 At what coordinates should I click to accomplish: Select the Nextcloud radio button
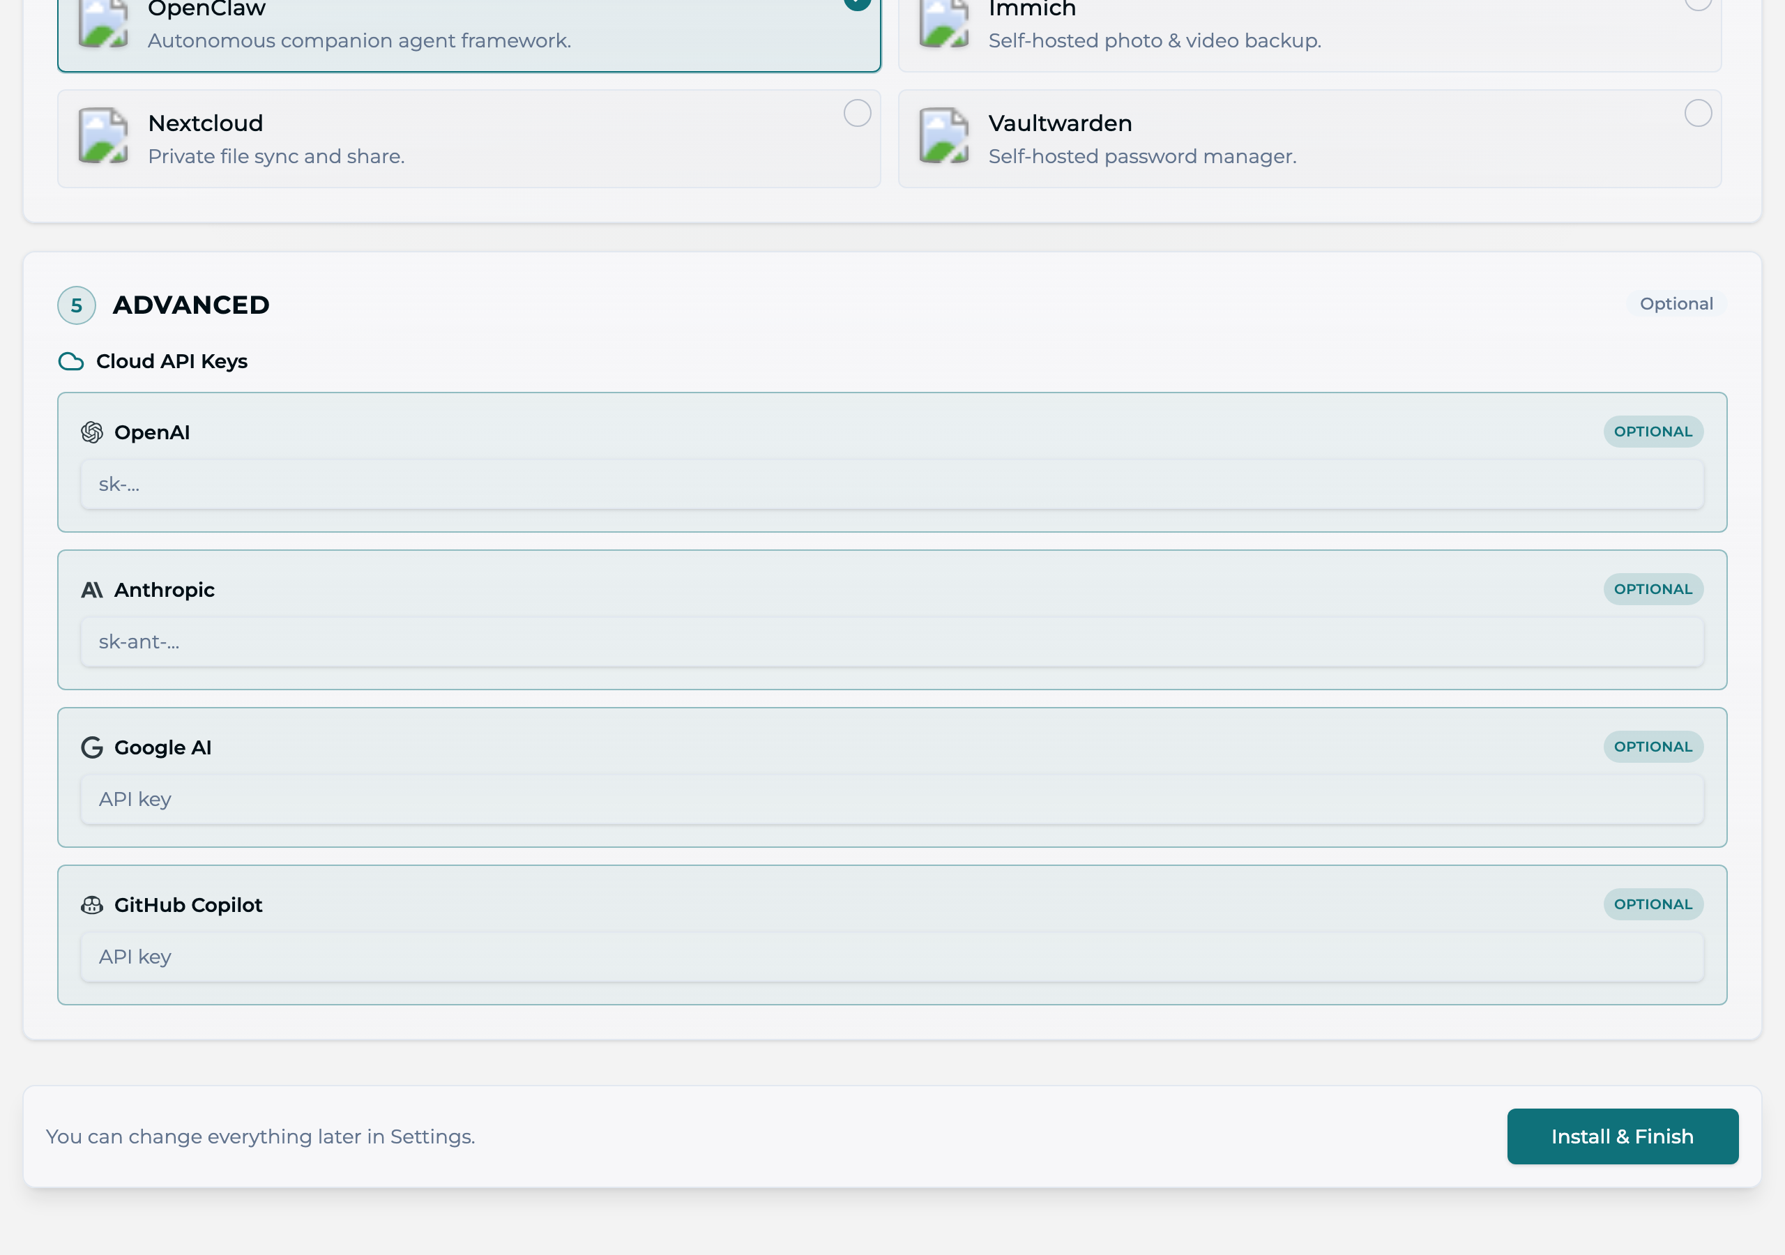[858, 114]
